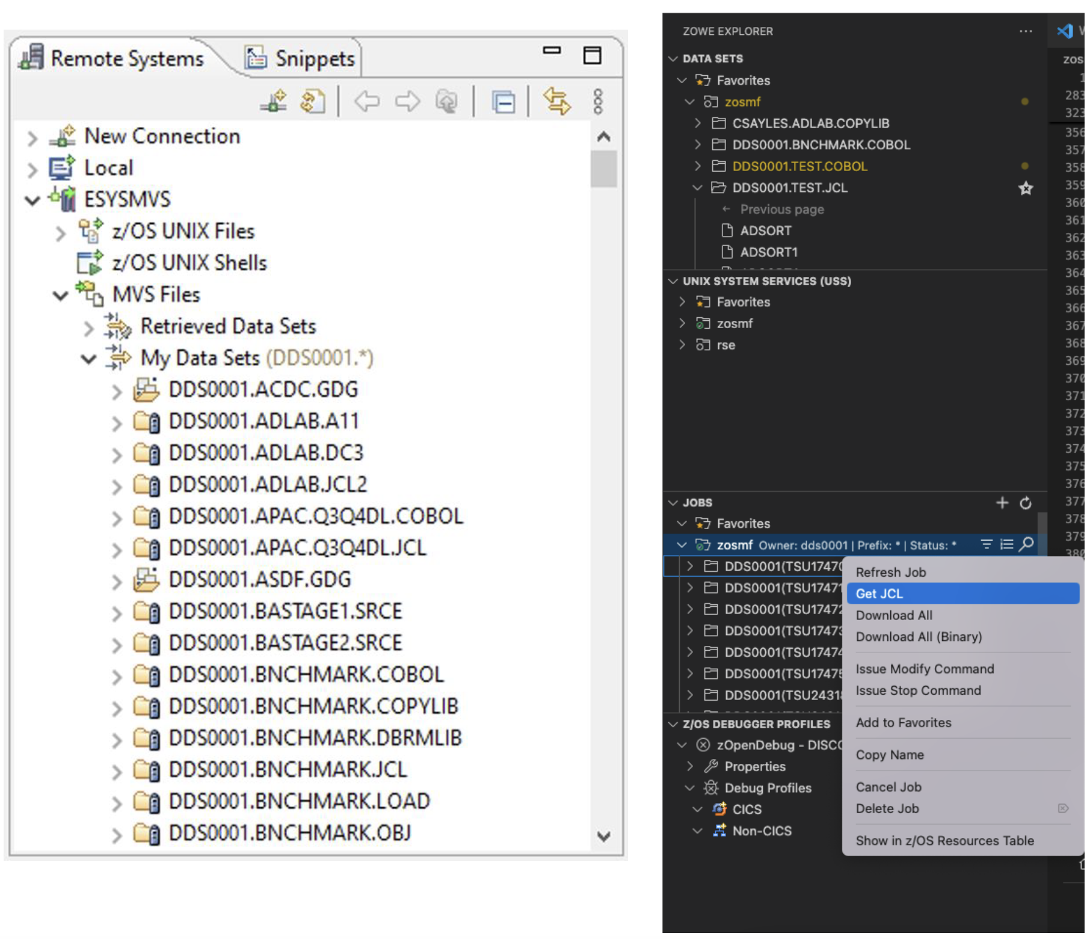
Task: Click the star icon on DDS0001.TEST.JCL row
Action: (1026, 188)
